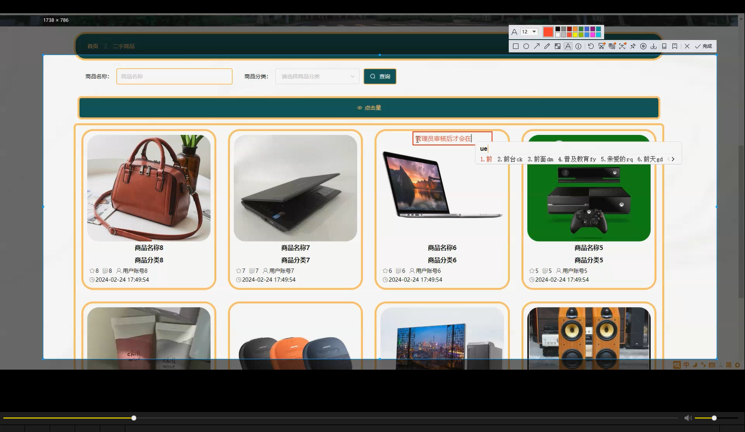Open the scissors long-screenshot tool
This screenshot has height=432, width=745.
tap(602, 46)
